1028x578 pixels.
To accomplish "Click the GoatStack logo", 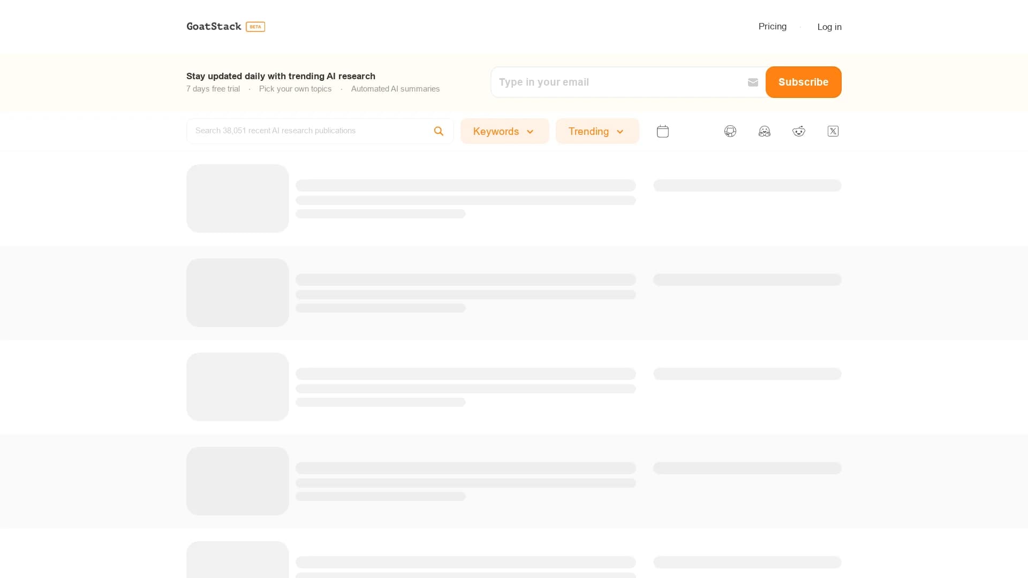I will point(214,26).
